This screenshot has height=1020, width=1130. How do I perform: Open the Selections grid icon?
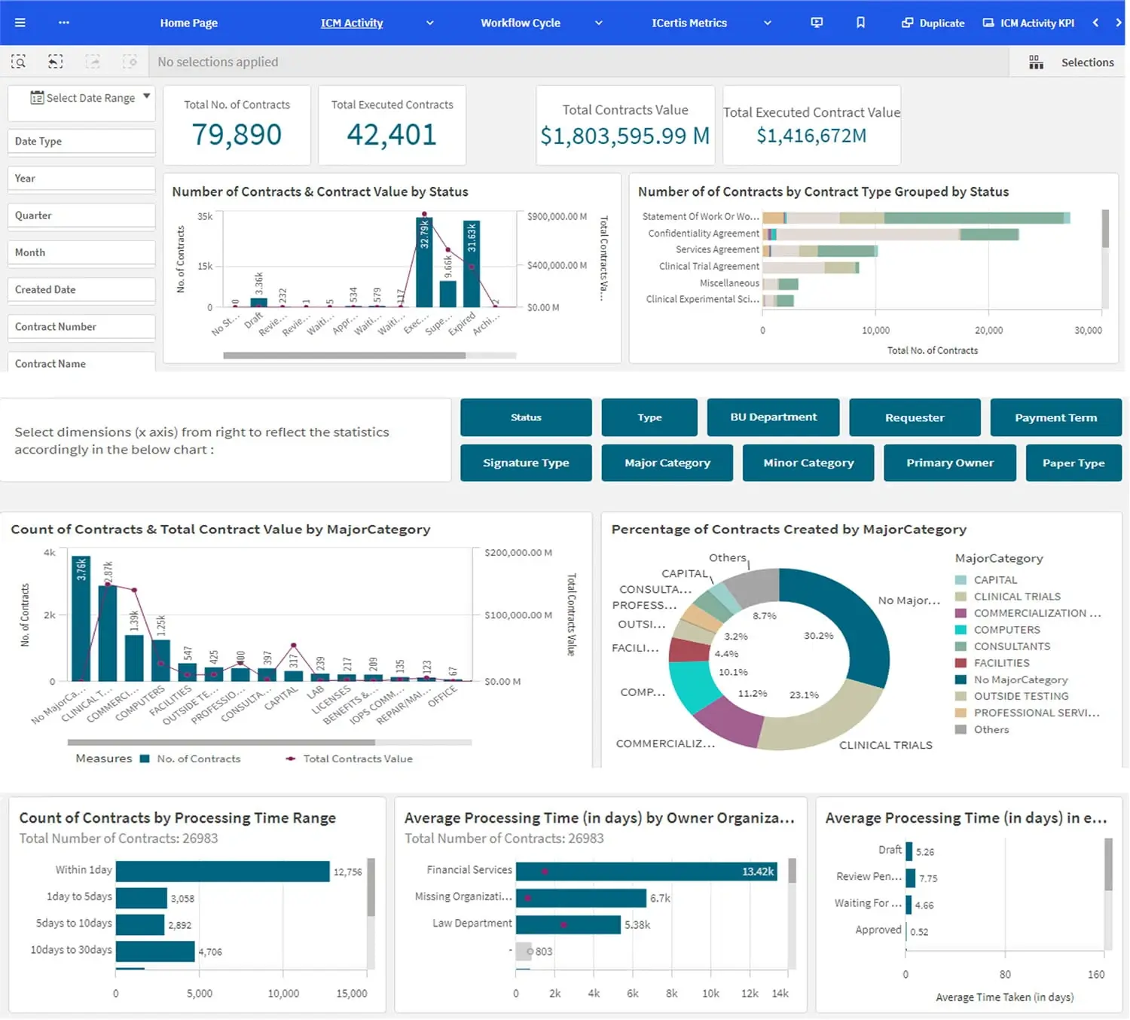pos(1037,63)
